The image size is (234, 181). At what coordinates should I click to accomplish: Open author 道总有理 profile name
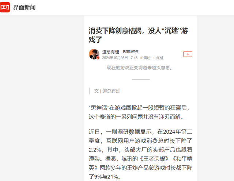coord(110,52)
